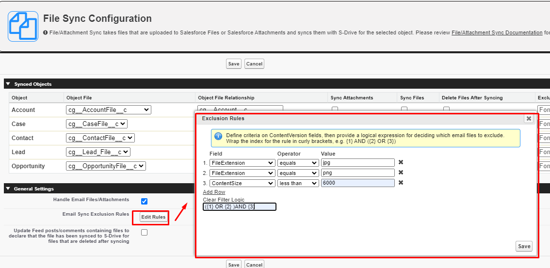Click the Add Row link
This screenshot has height=268, width=550.
[x=214, y=192]
